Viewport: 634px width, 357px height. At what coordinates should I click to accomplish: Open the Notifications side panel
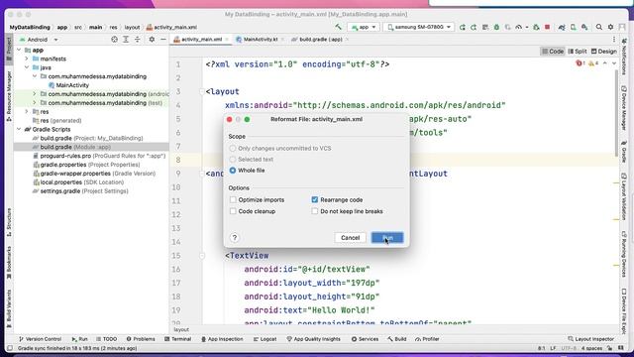click(x=624, y=58)
